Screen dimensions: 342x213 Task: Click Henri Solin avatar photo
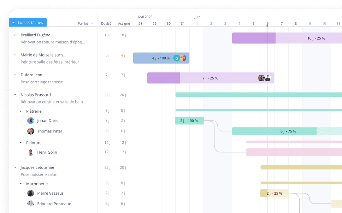click(x=31, y=152)
